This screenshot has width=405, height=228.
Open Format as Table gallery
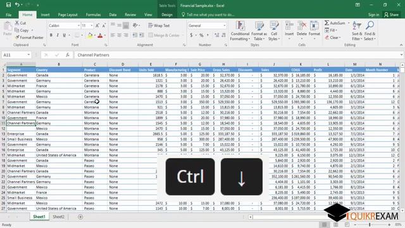(259, 31)
